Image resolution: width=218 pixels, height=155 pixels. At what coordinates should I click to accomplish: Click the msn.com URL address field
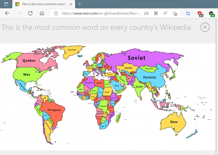pos(101,13)
